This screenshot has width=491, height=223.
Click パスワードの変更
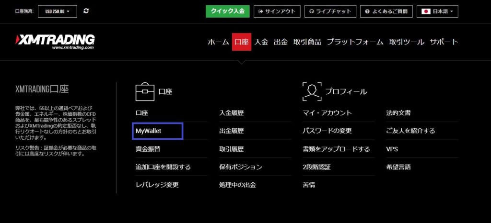tap(327, 131)
